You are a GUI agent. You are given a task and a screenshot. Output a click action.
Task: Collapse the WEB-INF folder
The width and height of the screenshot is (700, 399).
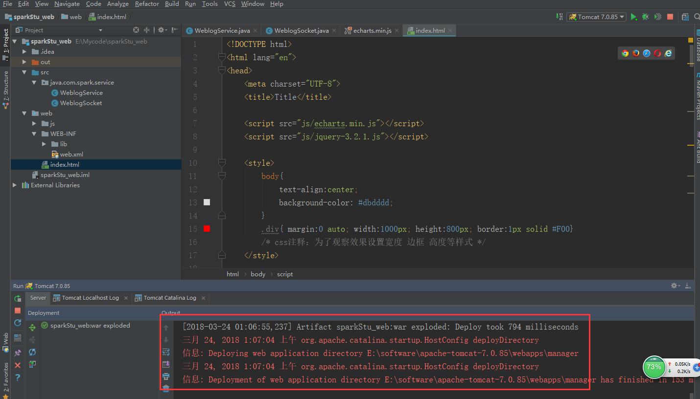34,134
